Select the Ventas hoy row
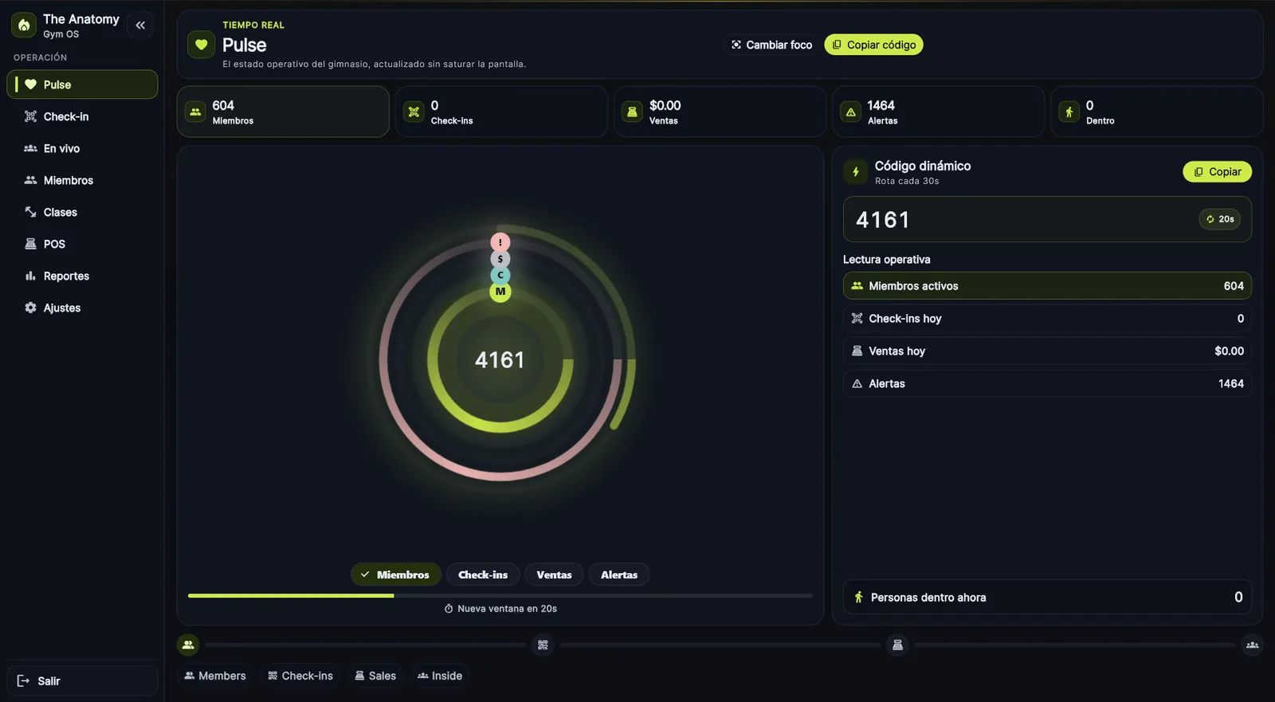 pyautogui.click(x=1047, y=351)
